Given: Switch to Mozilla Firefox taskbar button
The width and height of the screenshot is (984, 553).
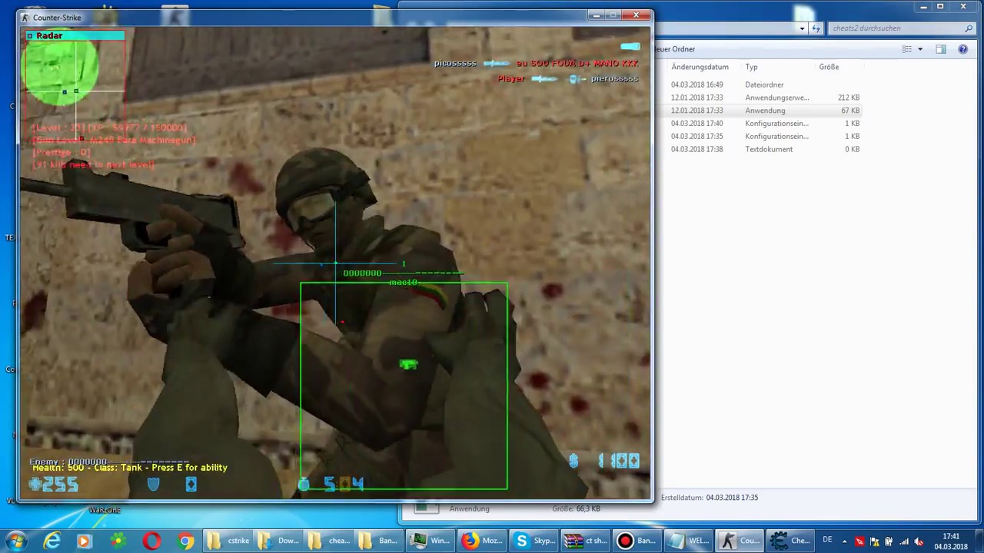Looking at the screenshot, I should tap(482, 541).
